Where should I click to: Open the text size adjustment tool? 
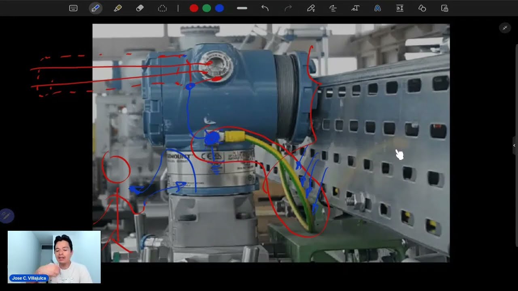tap(400, 8)
